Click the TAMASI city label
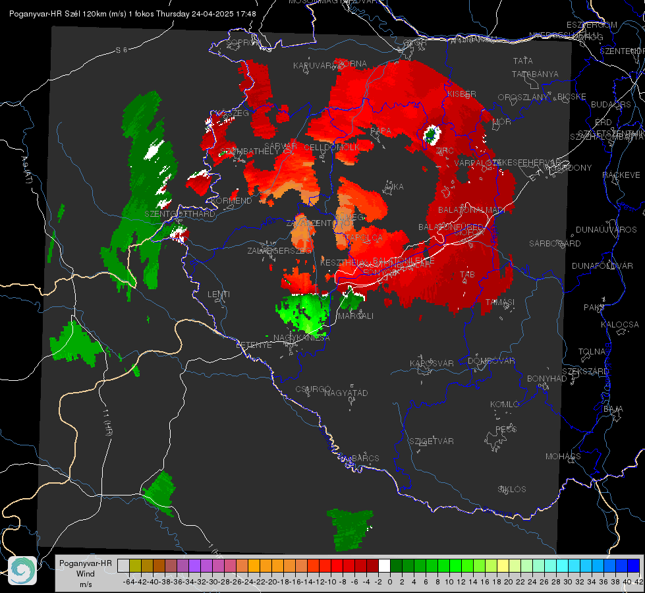645x593 pixels. 500,302
